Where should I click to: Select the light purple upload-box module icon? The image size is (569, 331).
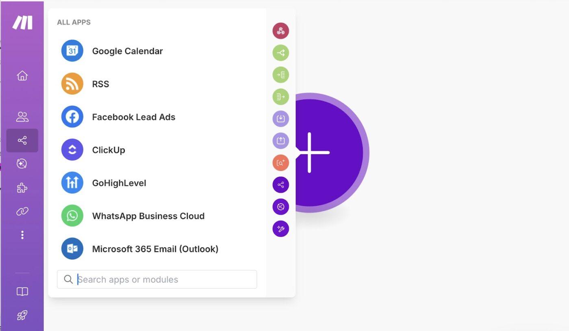click(280, 141)
